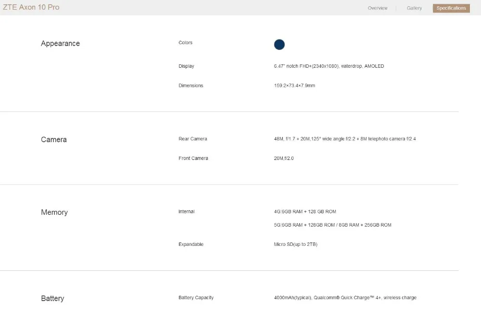Select the Specifications tab
Image resolution: width=481 pixels, height=316 pixels.
tap(451, 8)
